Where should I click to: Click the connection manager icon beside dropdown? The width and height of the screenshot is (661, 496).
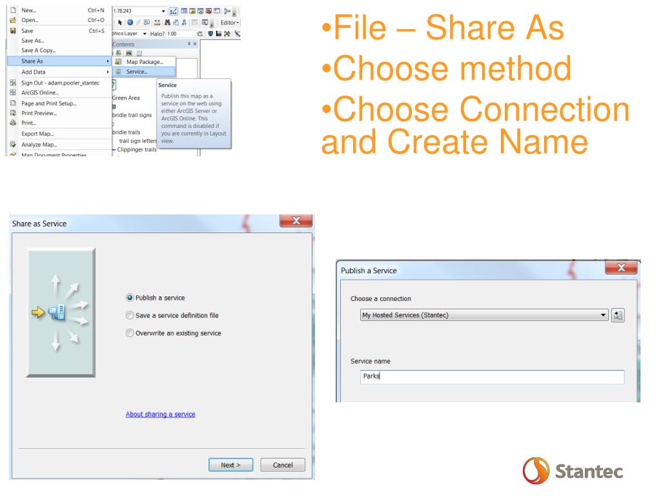click(x=618, y=315)
